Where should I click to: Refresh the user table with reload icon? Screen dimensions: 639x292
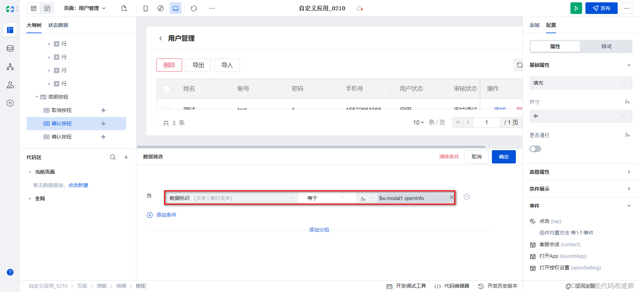[519, 65]
